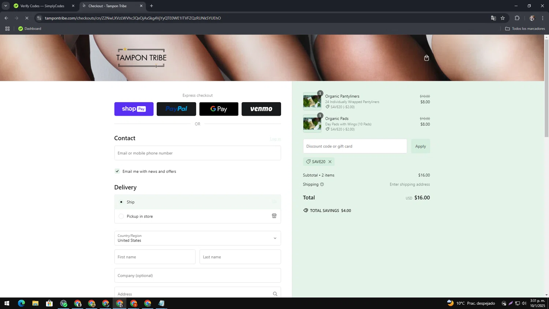The width and height of the screenshot is (549, 309).
Task: Switch to Verify Codes SimplyCodes tab
Action: [43, 6]
